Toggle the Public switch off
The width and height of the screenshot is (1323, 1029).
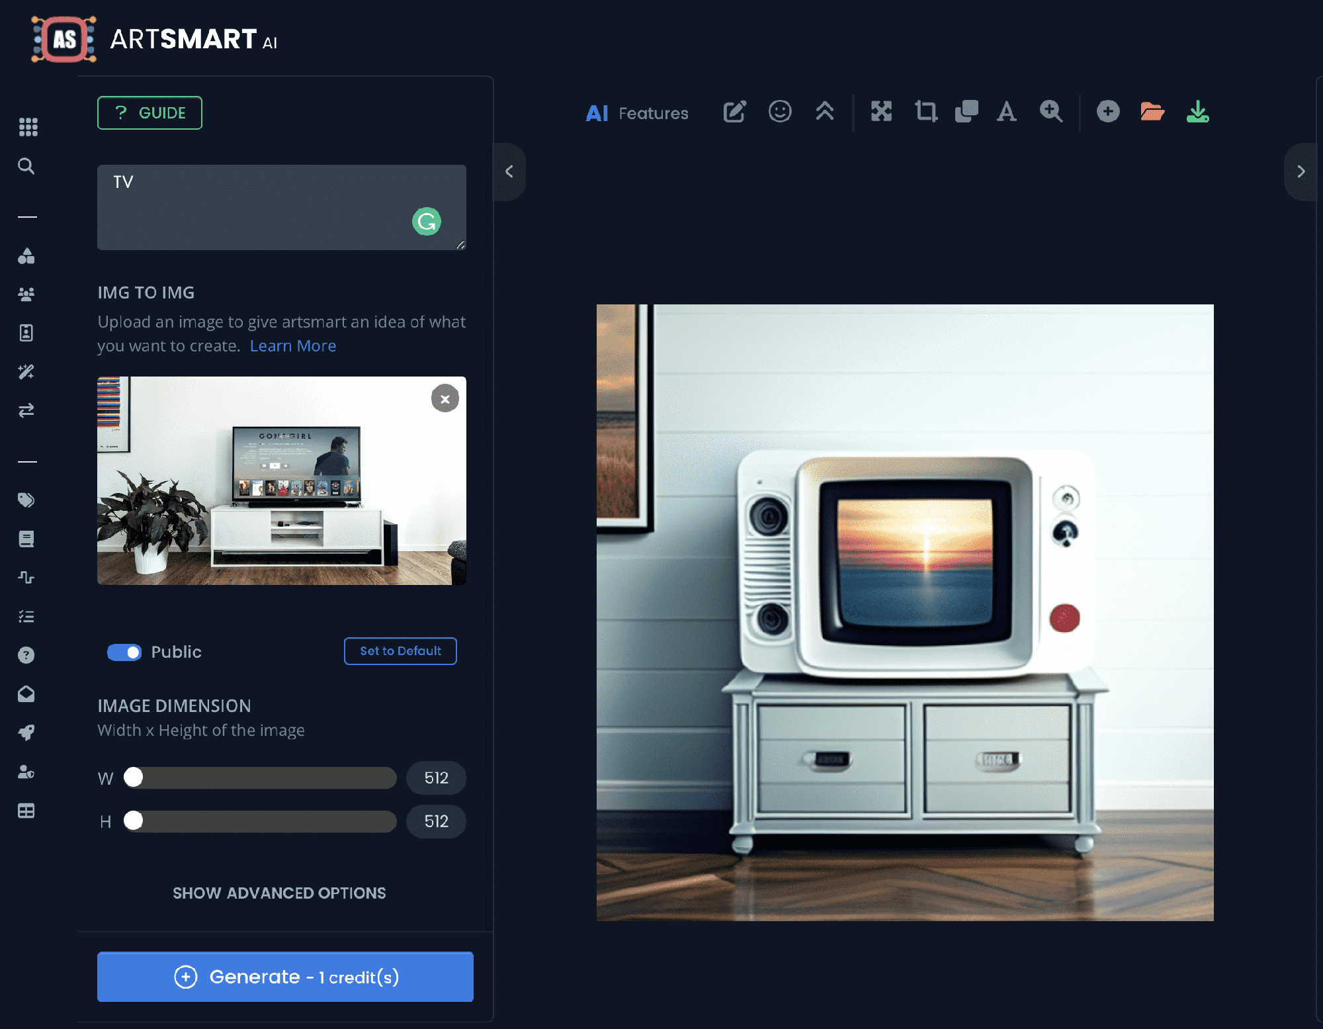(x=124, y=652)
